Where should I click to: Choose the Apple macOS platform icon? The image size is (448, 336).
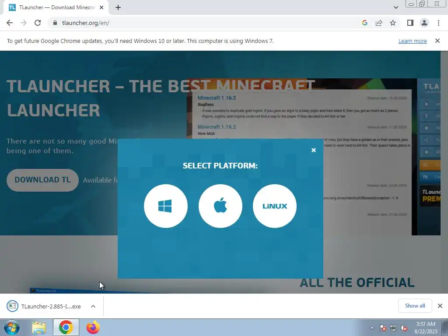coord(220,206)
